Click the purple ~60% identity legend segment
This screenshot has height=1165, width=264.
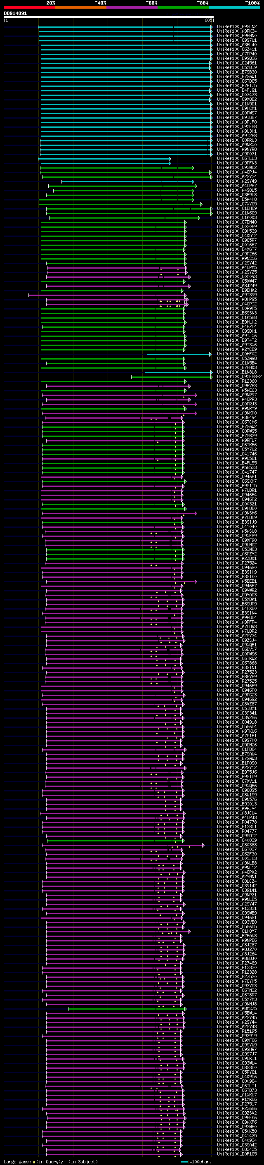pyautogui.click(x=132, y=7)
